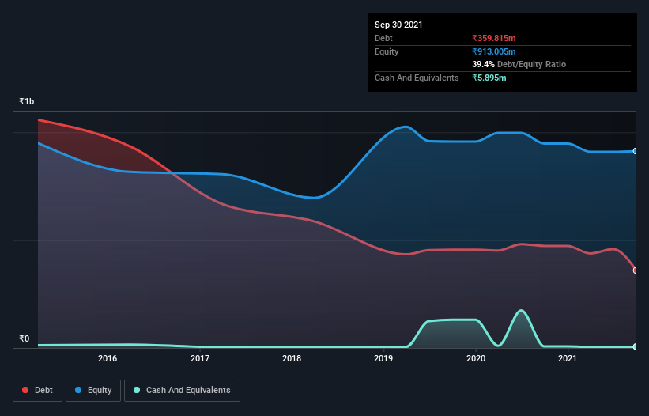
Task: Toggle the Debt legend button
Action: 38,391
